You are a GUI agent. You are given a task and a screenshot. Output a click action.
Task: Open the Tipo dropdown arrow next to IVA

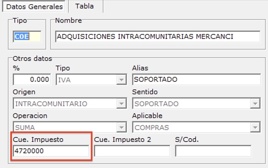pos(121,80)
